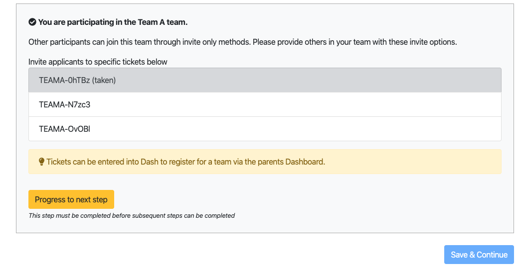Click the lightbulb icon in the yellow banner

pyautogui.click(x=41, y=162)
